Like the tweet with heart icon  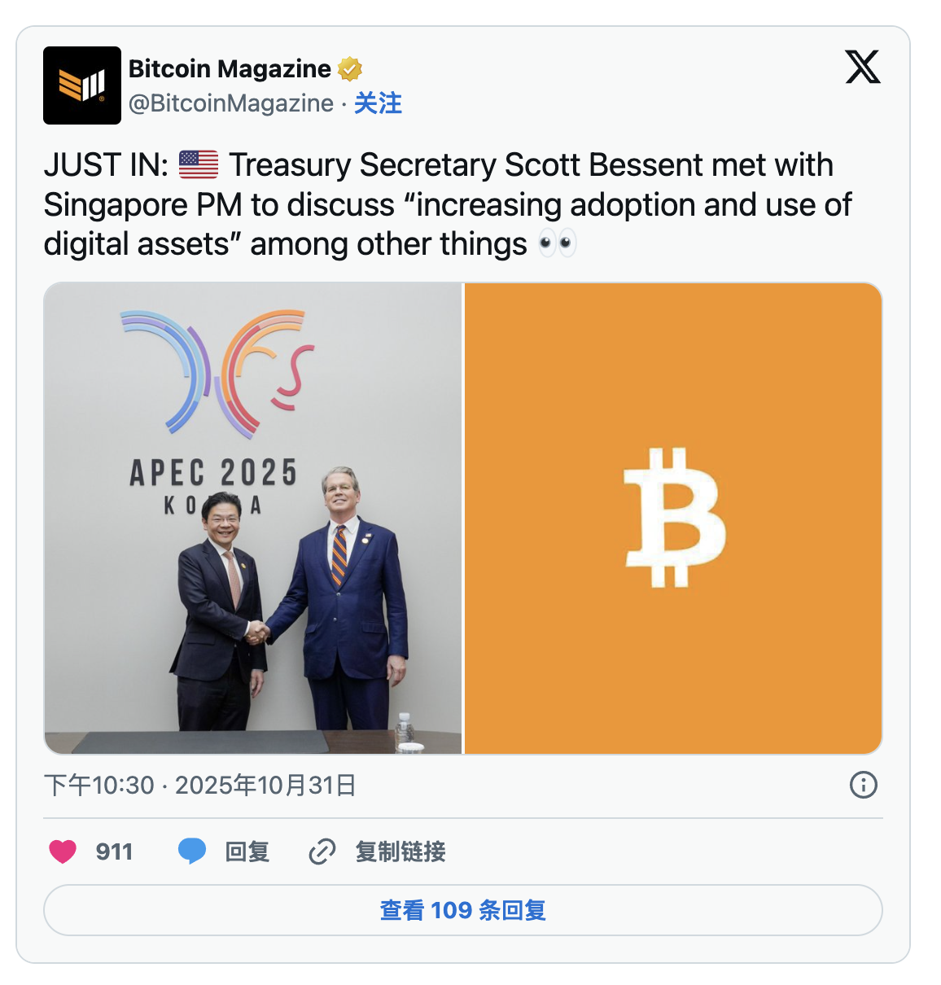point(63,851)
